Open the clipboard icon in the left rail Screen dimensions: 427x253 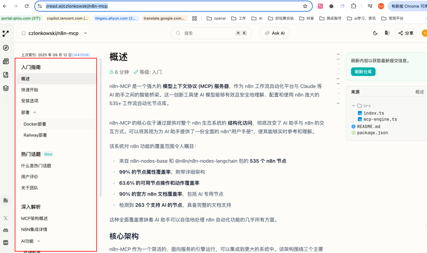coord(6,75)
